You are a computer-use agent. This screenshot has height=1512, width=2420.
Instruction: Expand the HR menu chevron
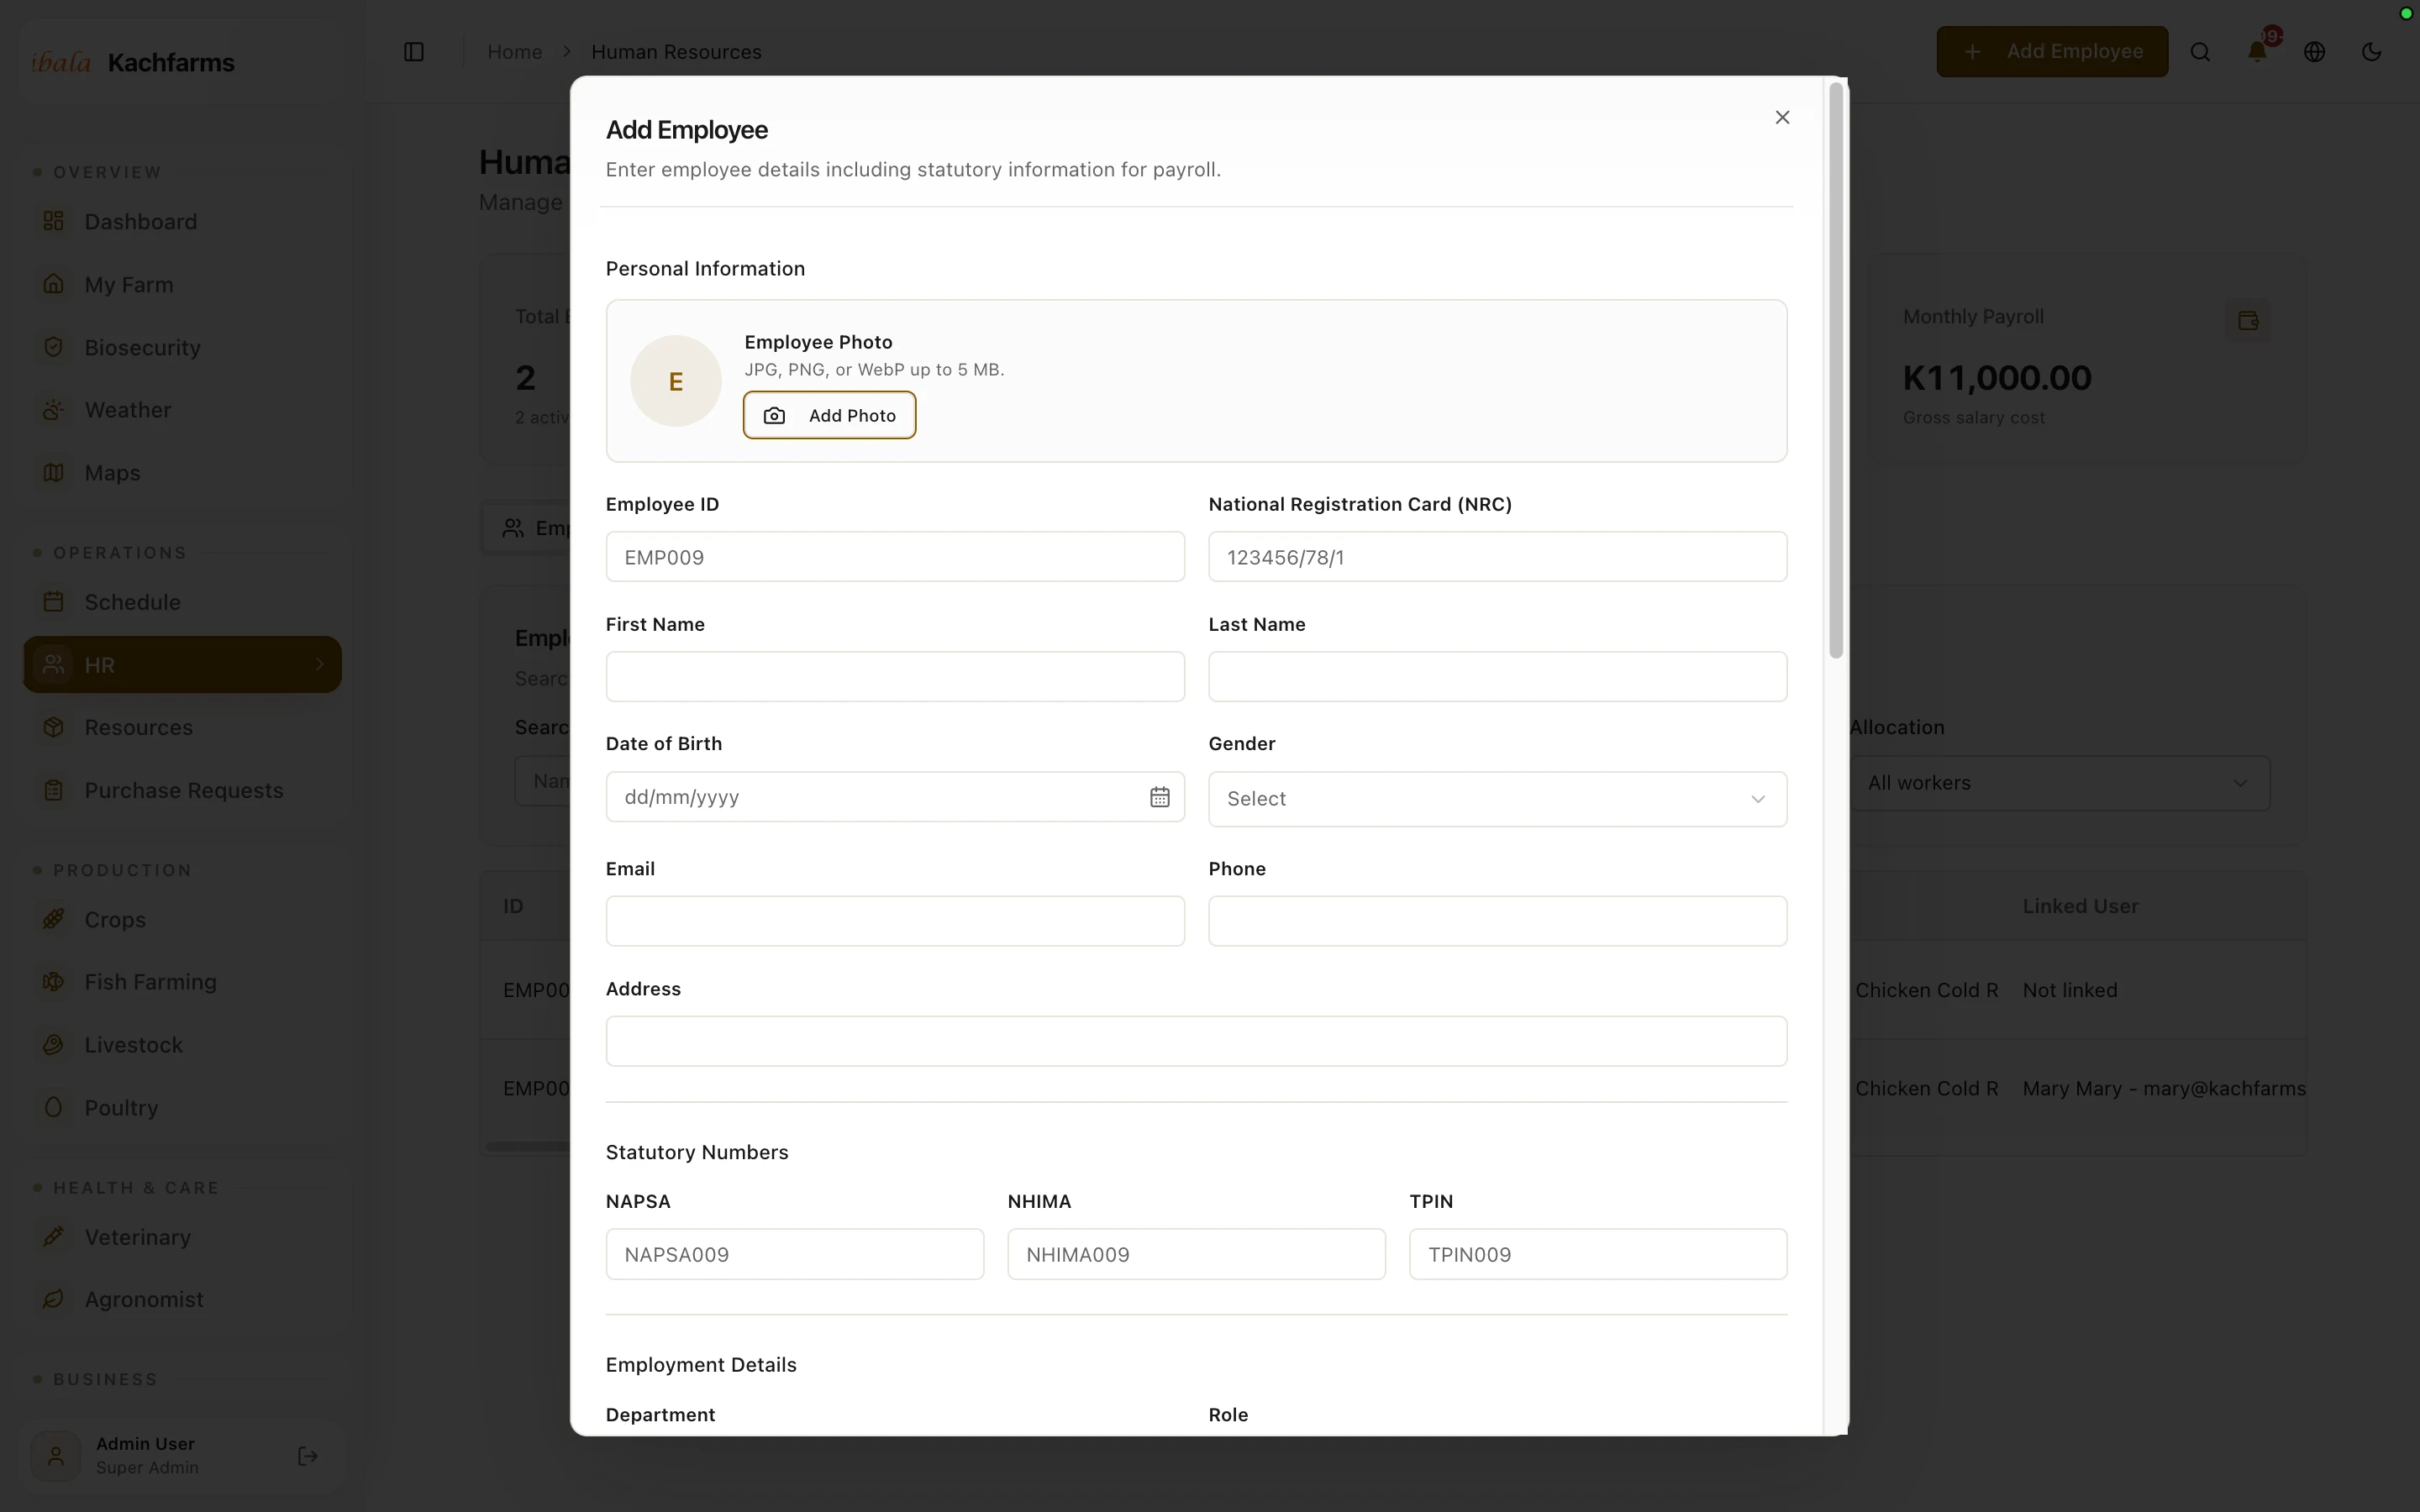click(x=319, y=664)
